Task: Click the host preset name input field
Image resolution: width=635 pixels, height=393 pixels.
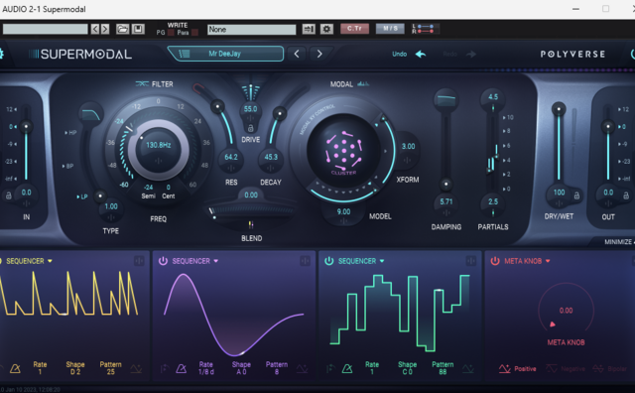Action: tap(45, 29)
